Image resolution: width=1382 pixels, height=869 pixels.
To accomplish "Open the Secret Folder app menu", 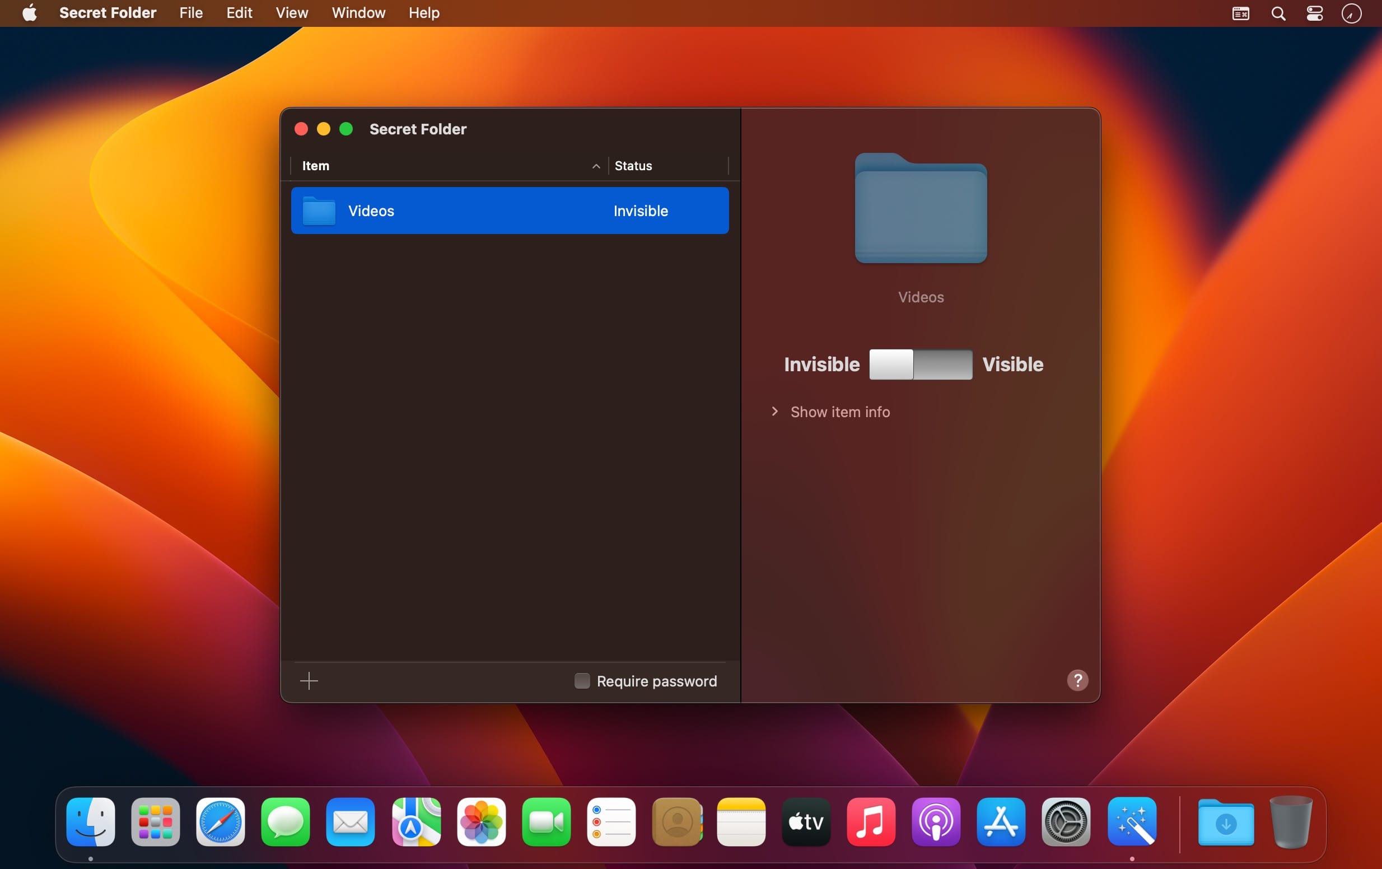I will coord(108,13).
